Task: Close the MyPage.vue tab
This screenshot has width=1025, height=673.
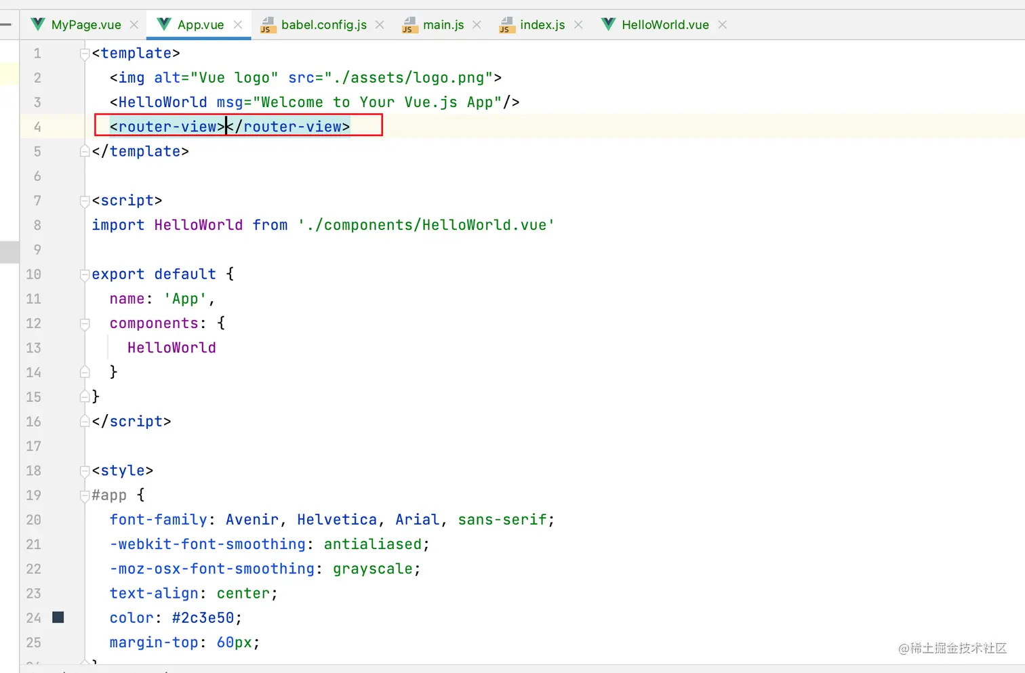Action: (134, 25)
